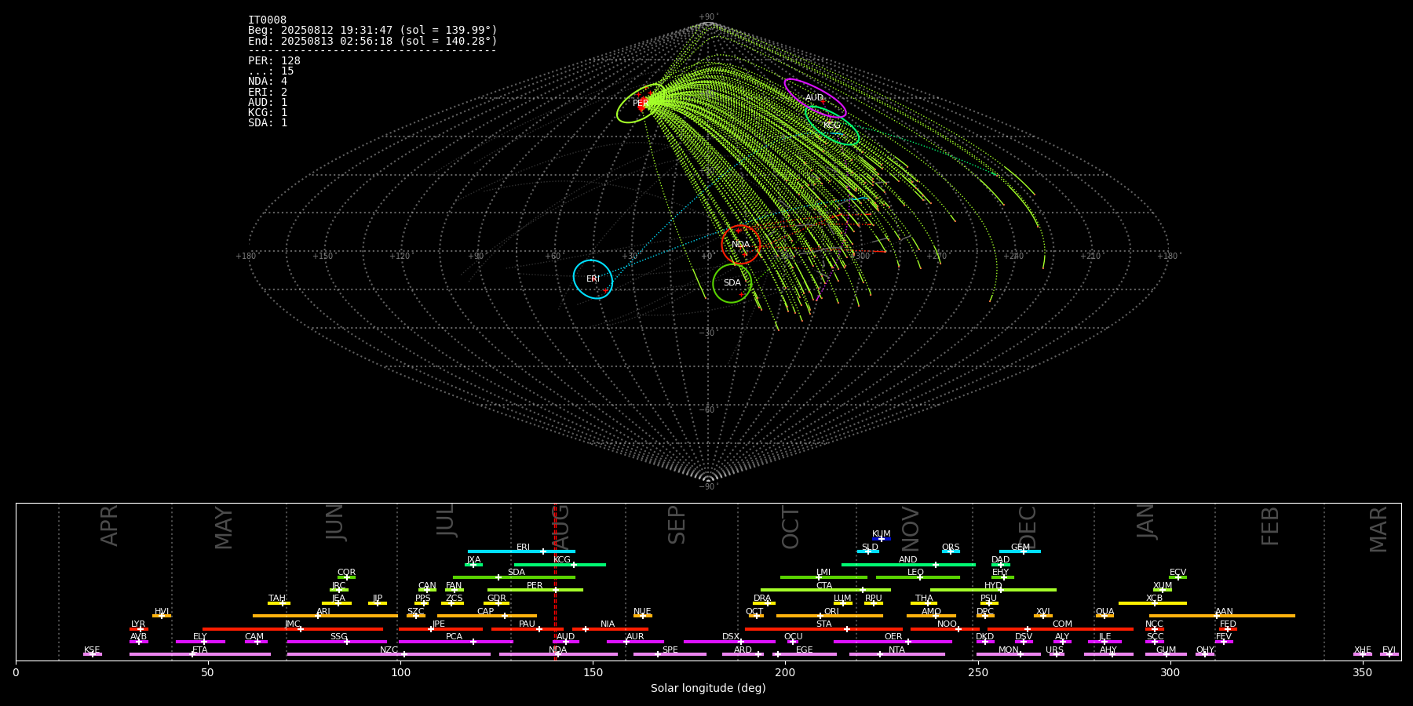Click the AND shower bar in the timeline

coord(908,564)
